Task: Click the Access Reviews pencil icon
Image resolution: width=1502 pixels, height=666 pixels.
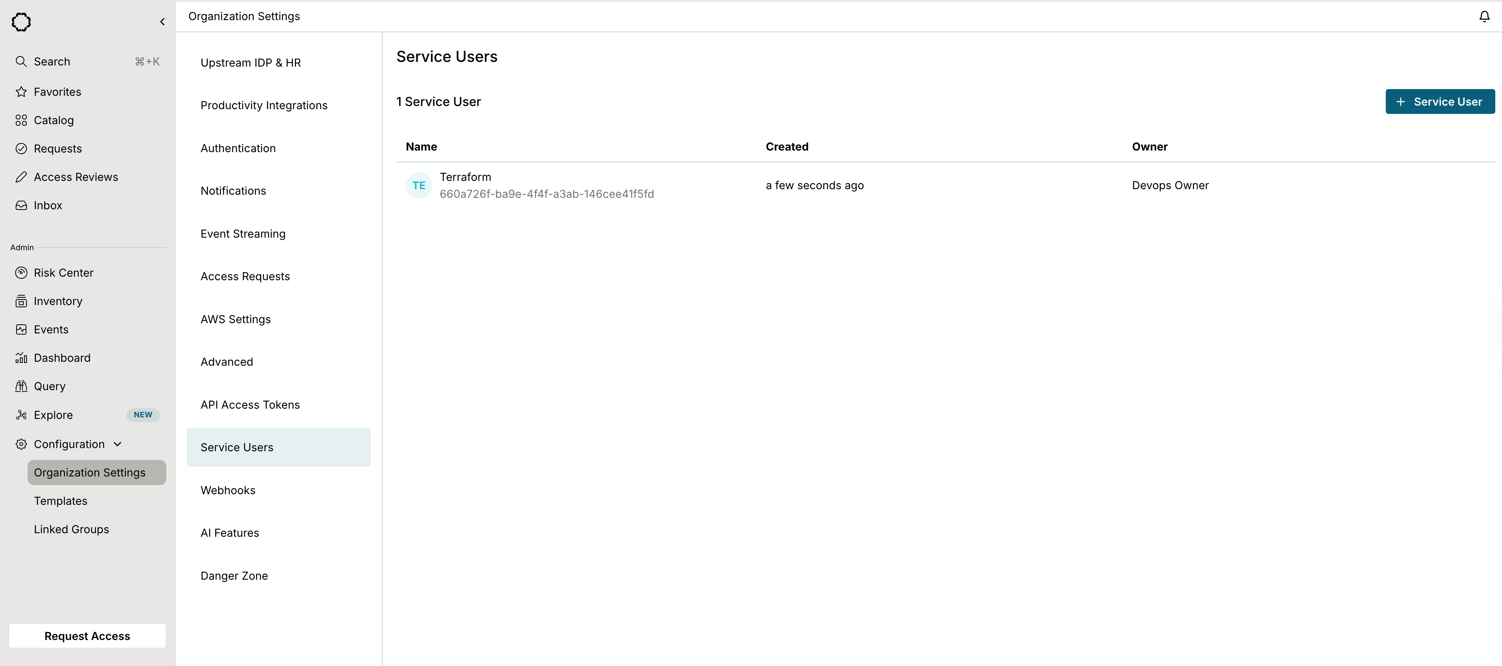Action: [21, 177]
